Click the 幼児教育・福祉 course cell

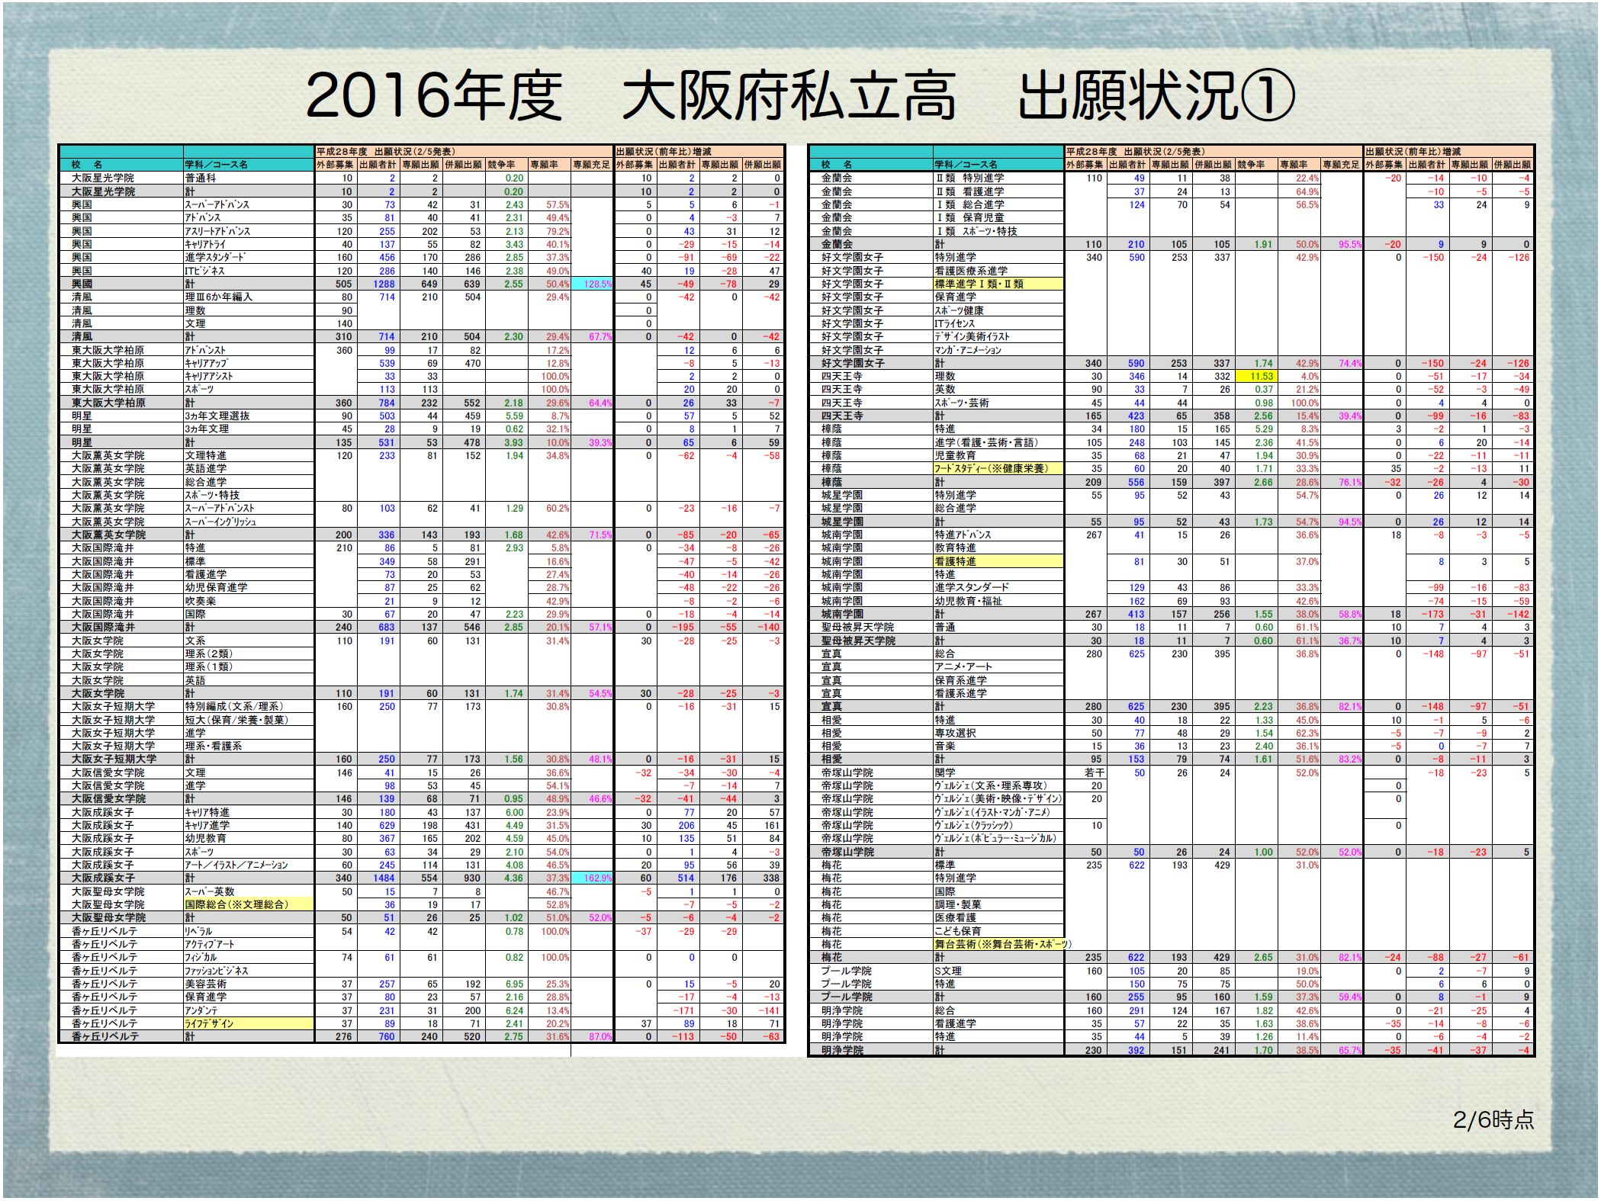(998, 601)
